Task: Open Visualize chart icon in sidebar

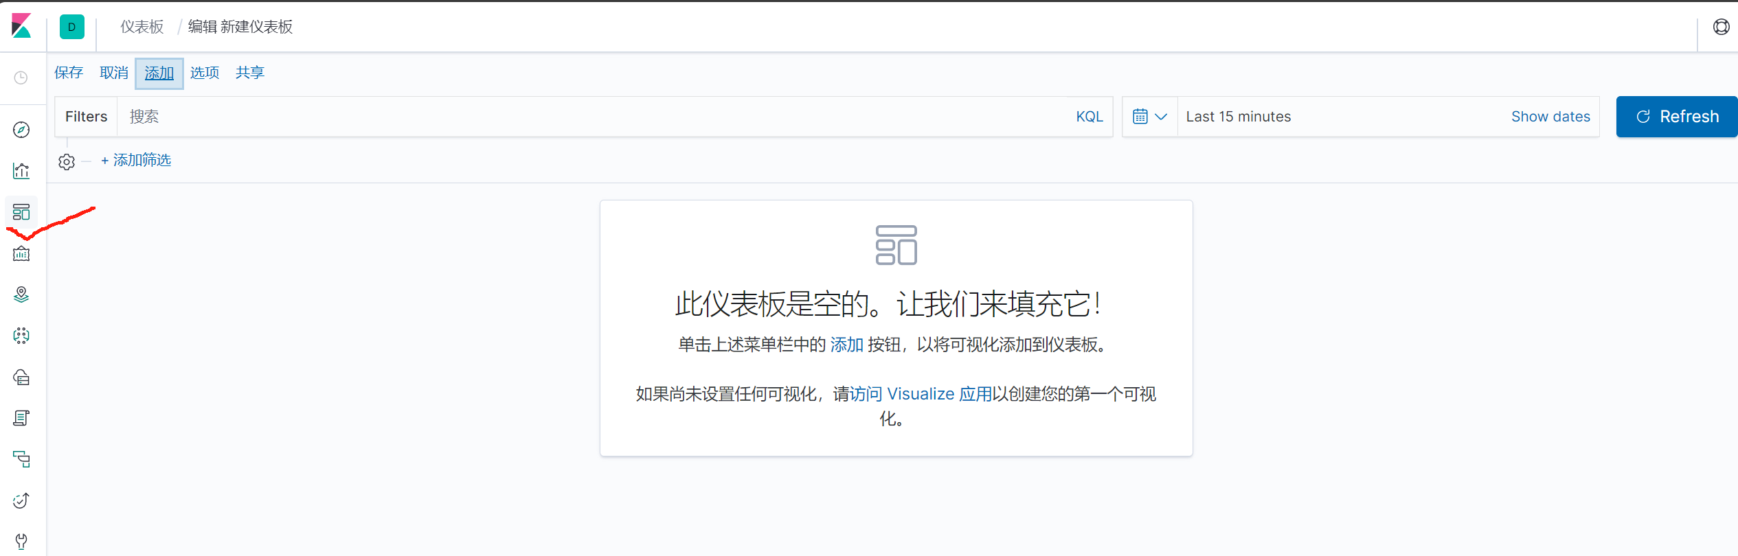Action: (21, 171)
